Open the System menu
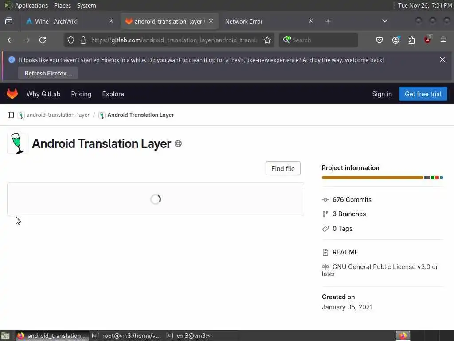The width and height of the screenshot is (454, 341). (x=86, y=5)
